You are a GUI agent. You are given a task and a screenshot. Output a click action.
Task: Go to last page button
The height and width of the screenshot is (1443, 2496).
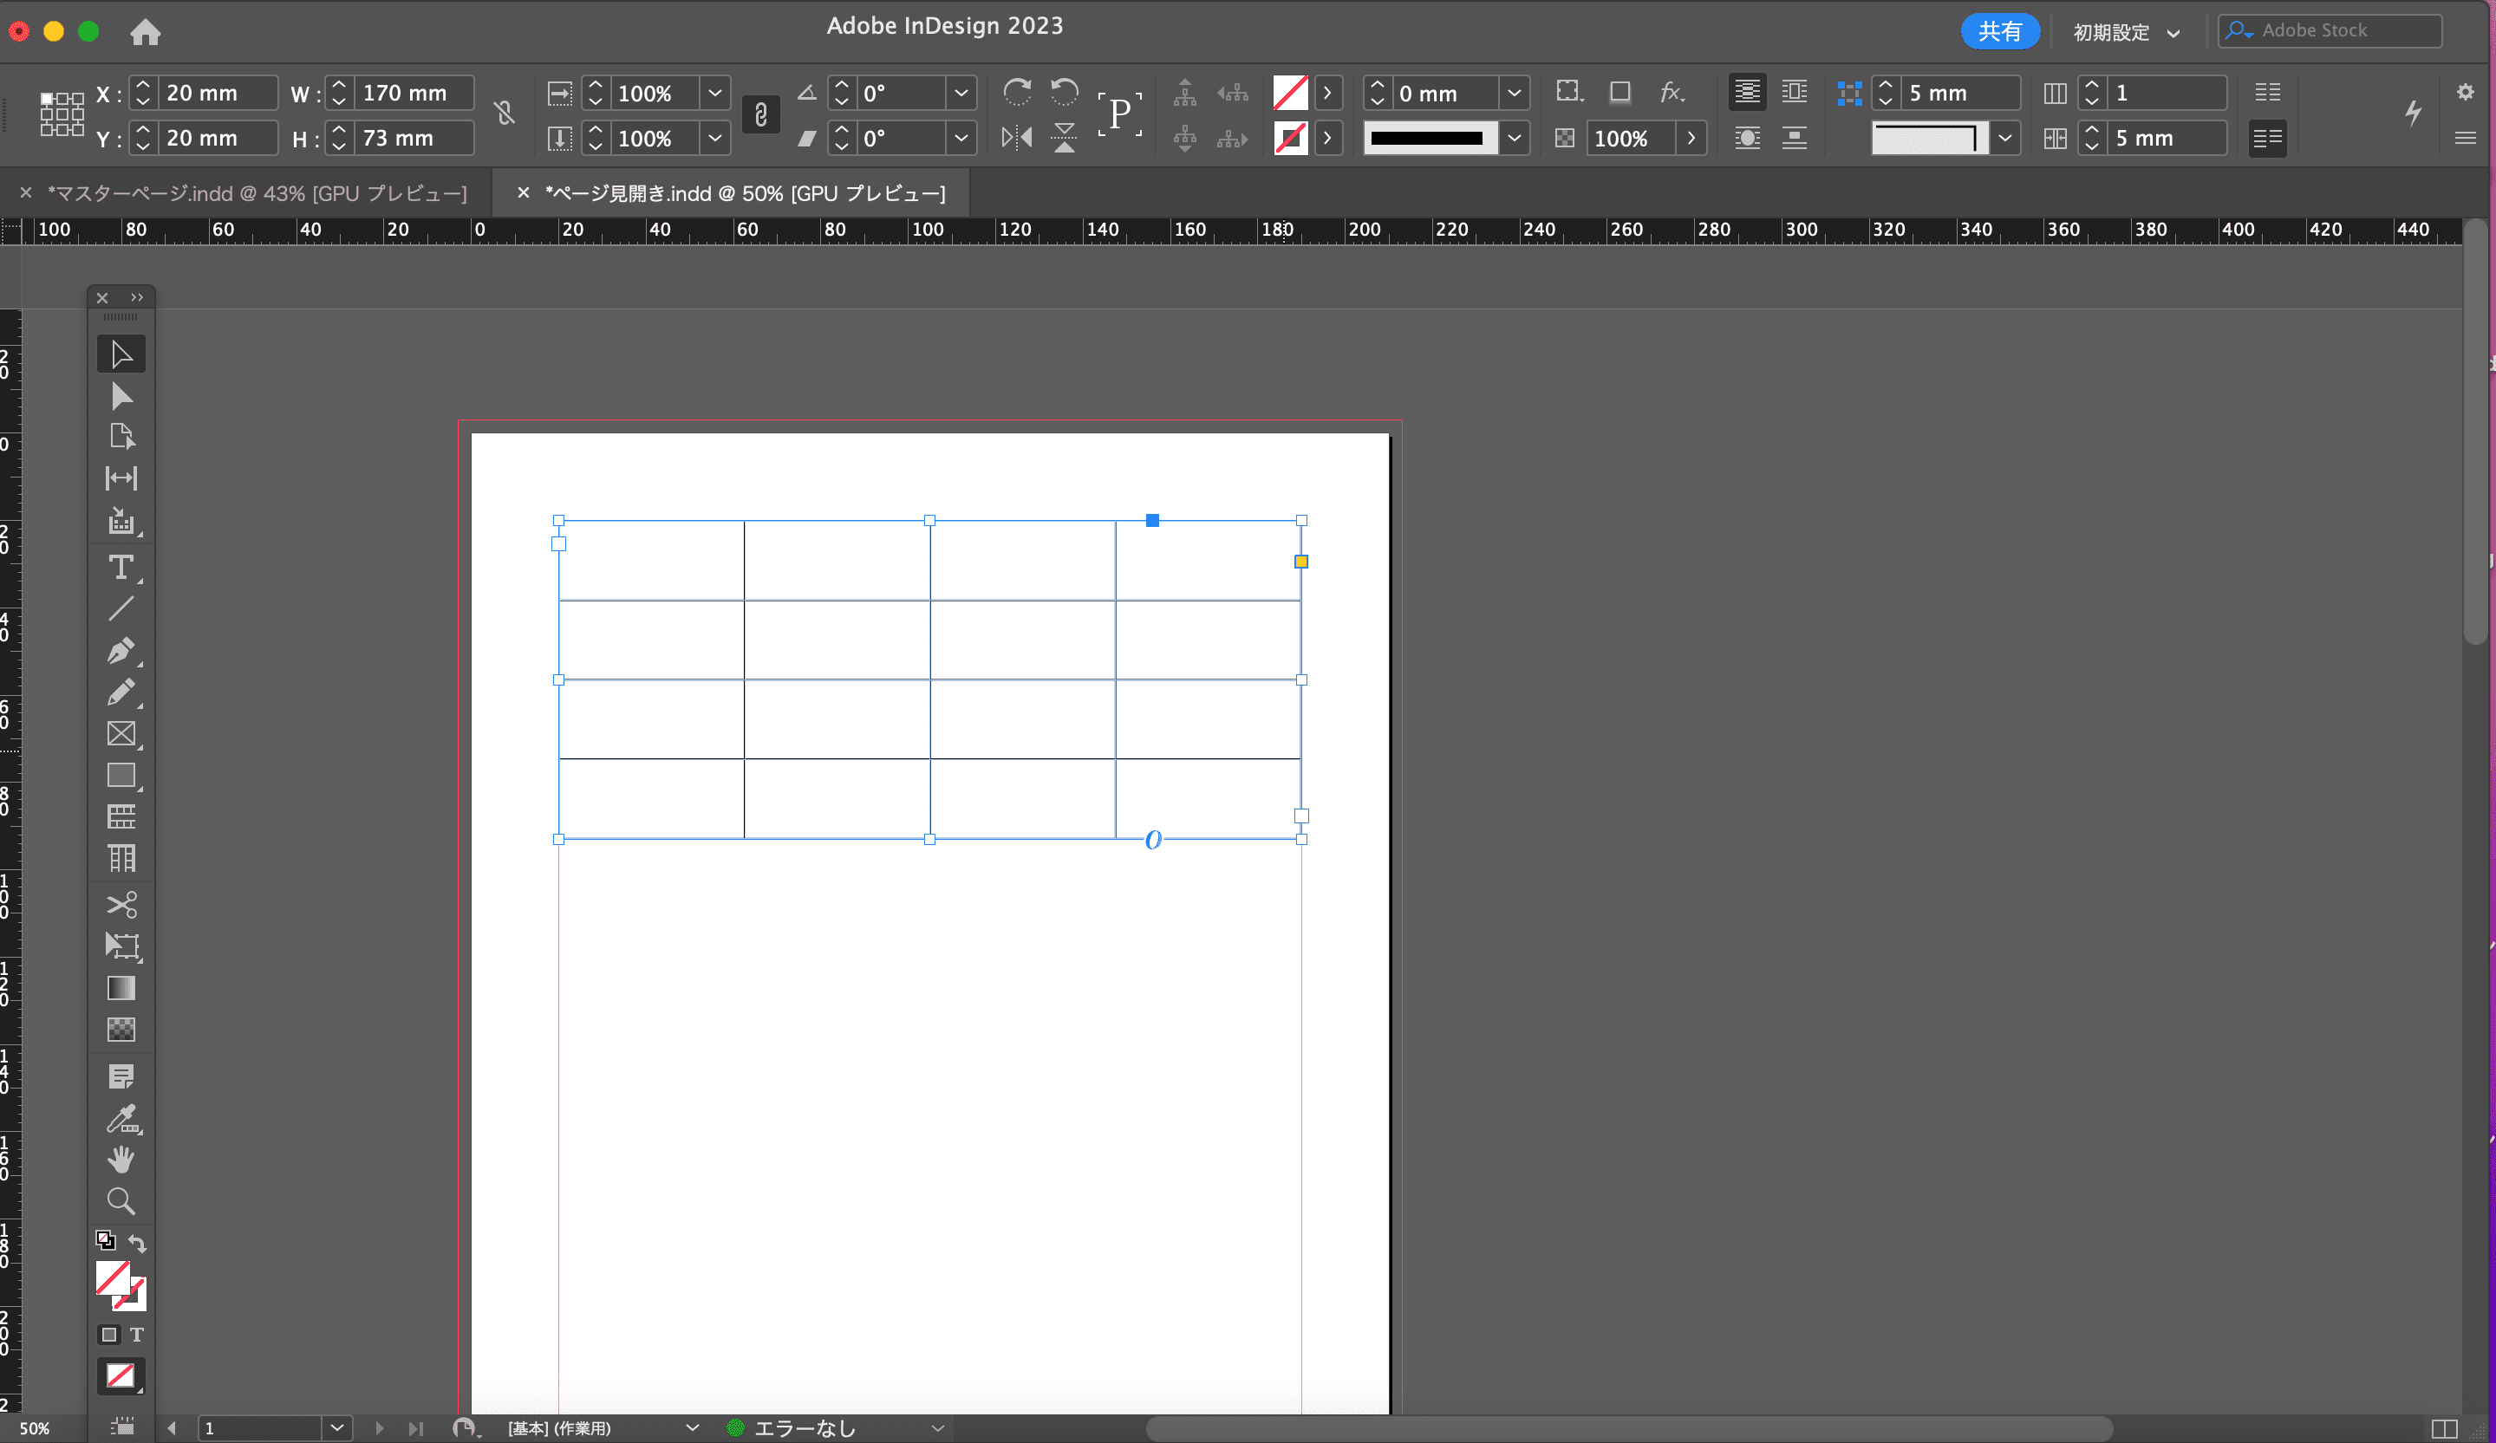point(416,1428)
